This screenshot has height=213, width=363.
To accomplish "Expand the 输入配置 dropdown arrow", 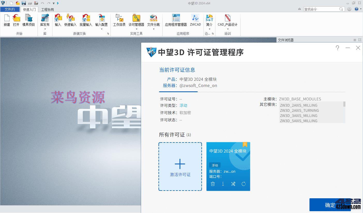I will 101,29.
